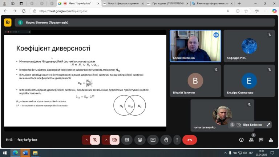This screenshot has width=279, height=157.
Task: Open chat with everyone panel
Action: (x=261, y=140)
